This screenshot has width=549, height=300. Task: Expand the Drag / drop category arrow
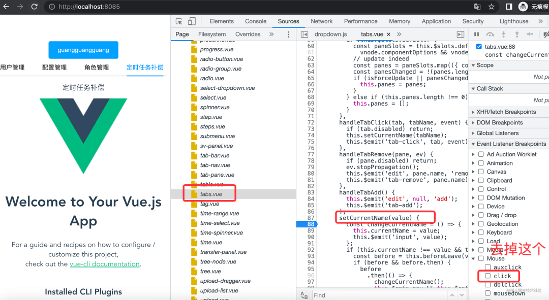click(473, 215)
